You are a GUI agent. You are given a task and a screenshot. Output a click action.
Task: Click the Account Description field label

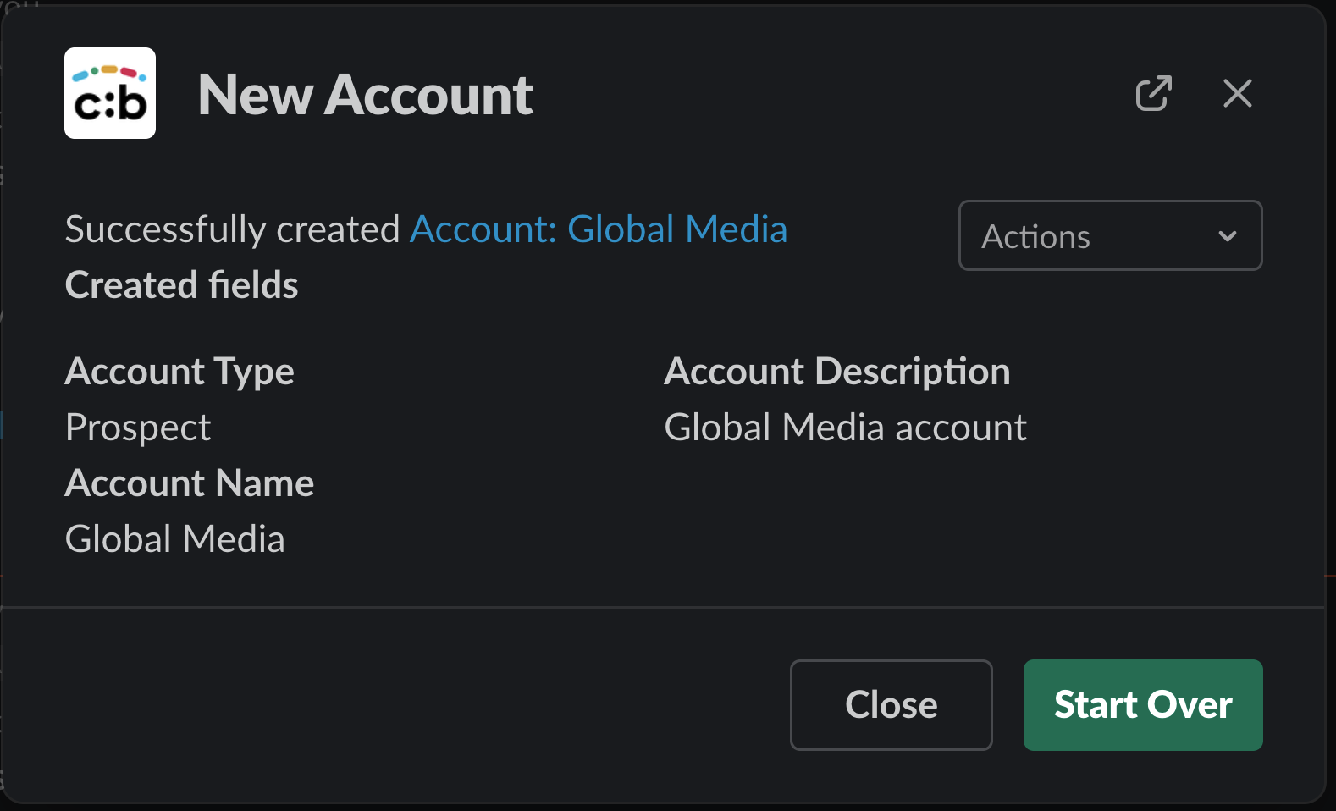click(836, 372)
